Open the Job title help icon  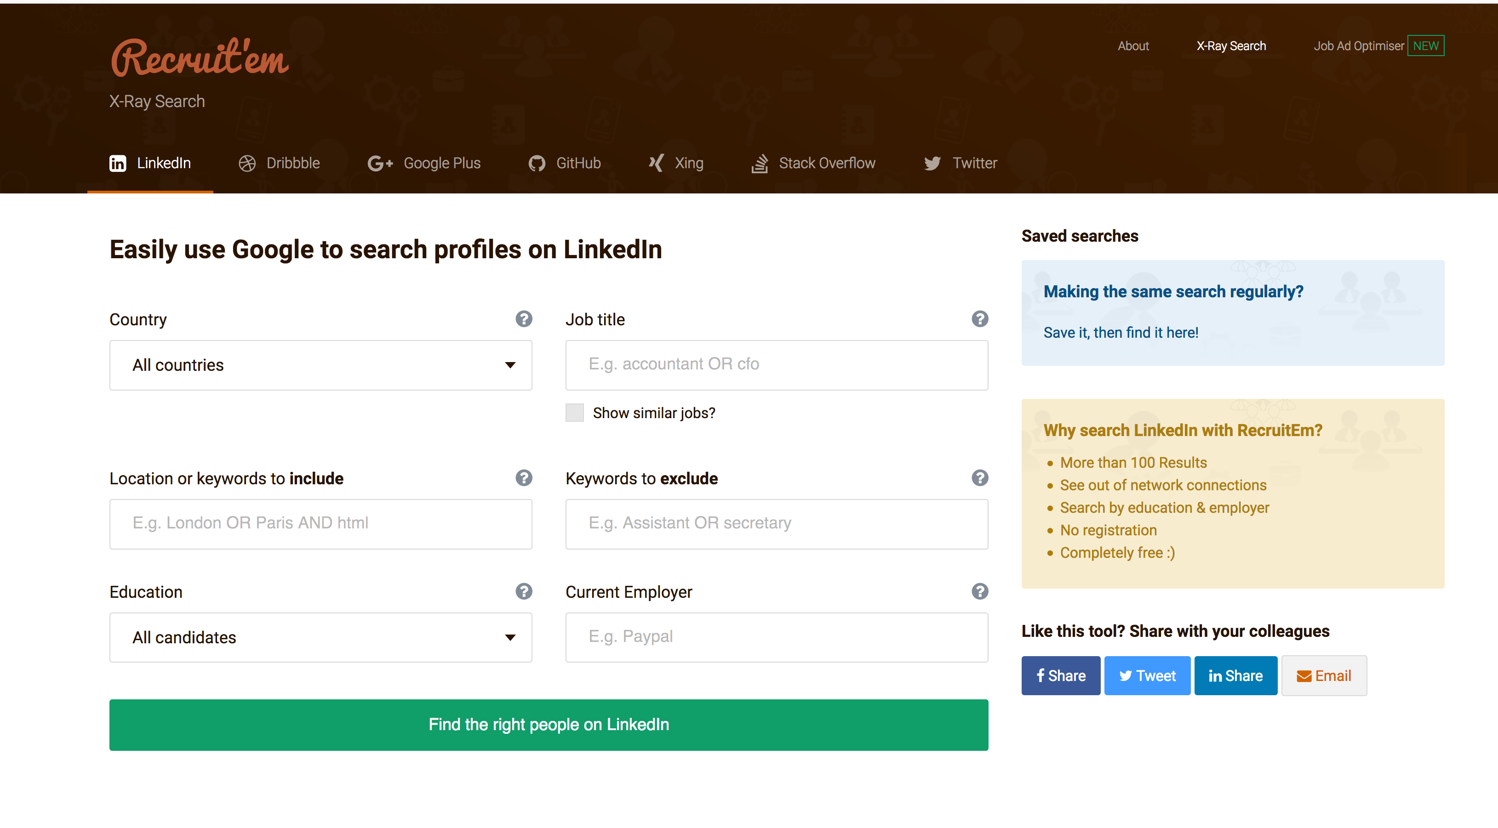pyautogui.click(x=980, y=319)
